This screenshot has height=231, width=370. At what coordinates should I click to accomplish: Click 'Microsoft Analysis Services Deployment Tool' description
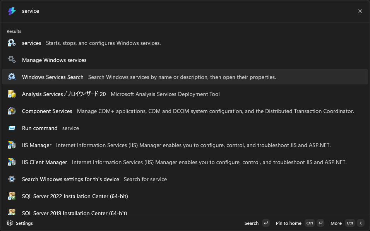(x=165, y=94)
